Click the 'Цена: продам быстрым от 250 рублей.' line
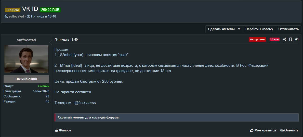The width and height of the screenshot is (303, 137). coord(89,81)
